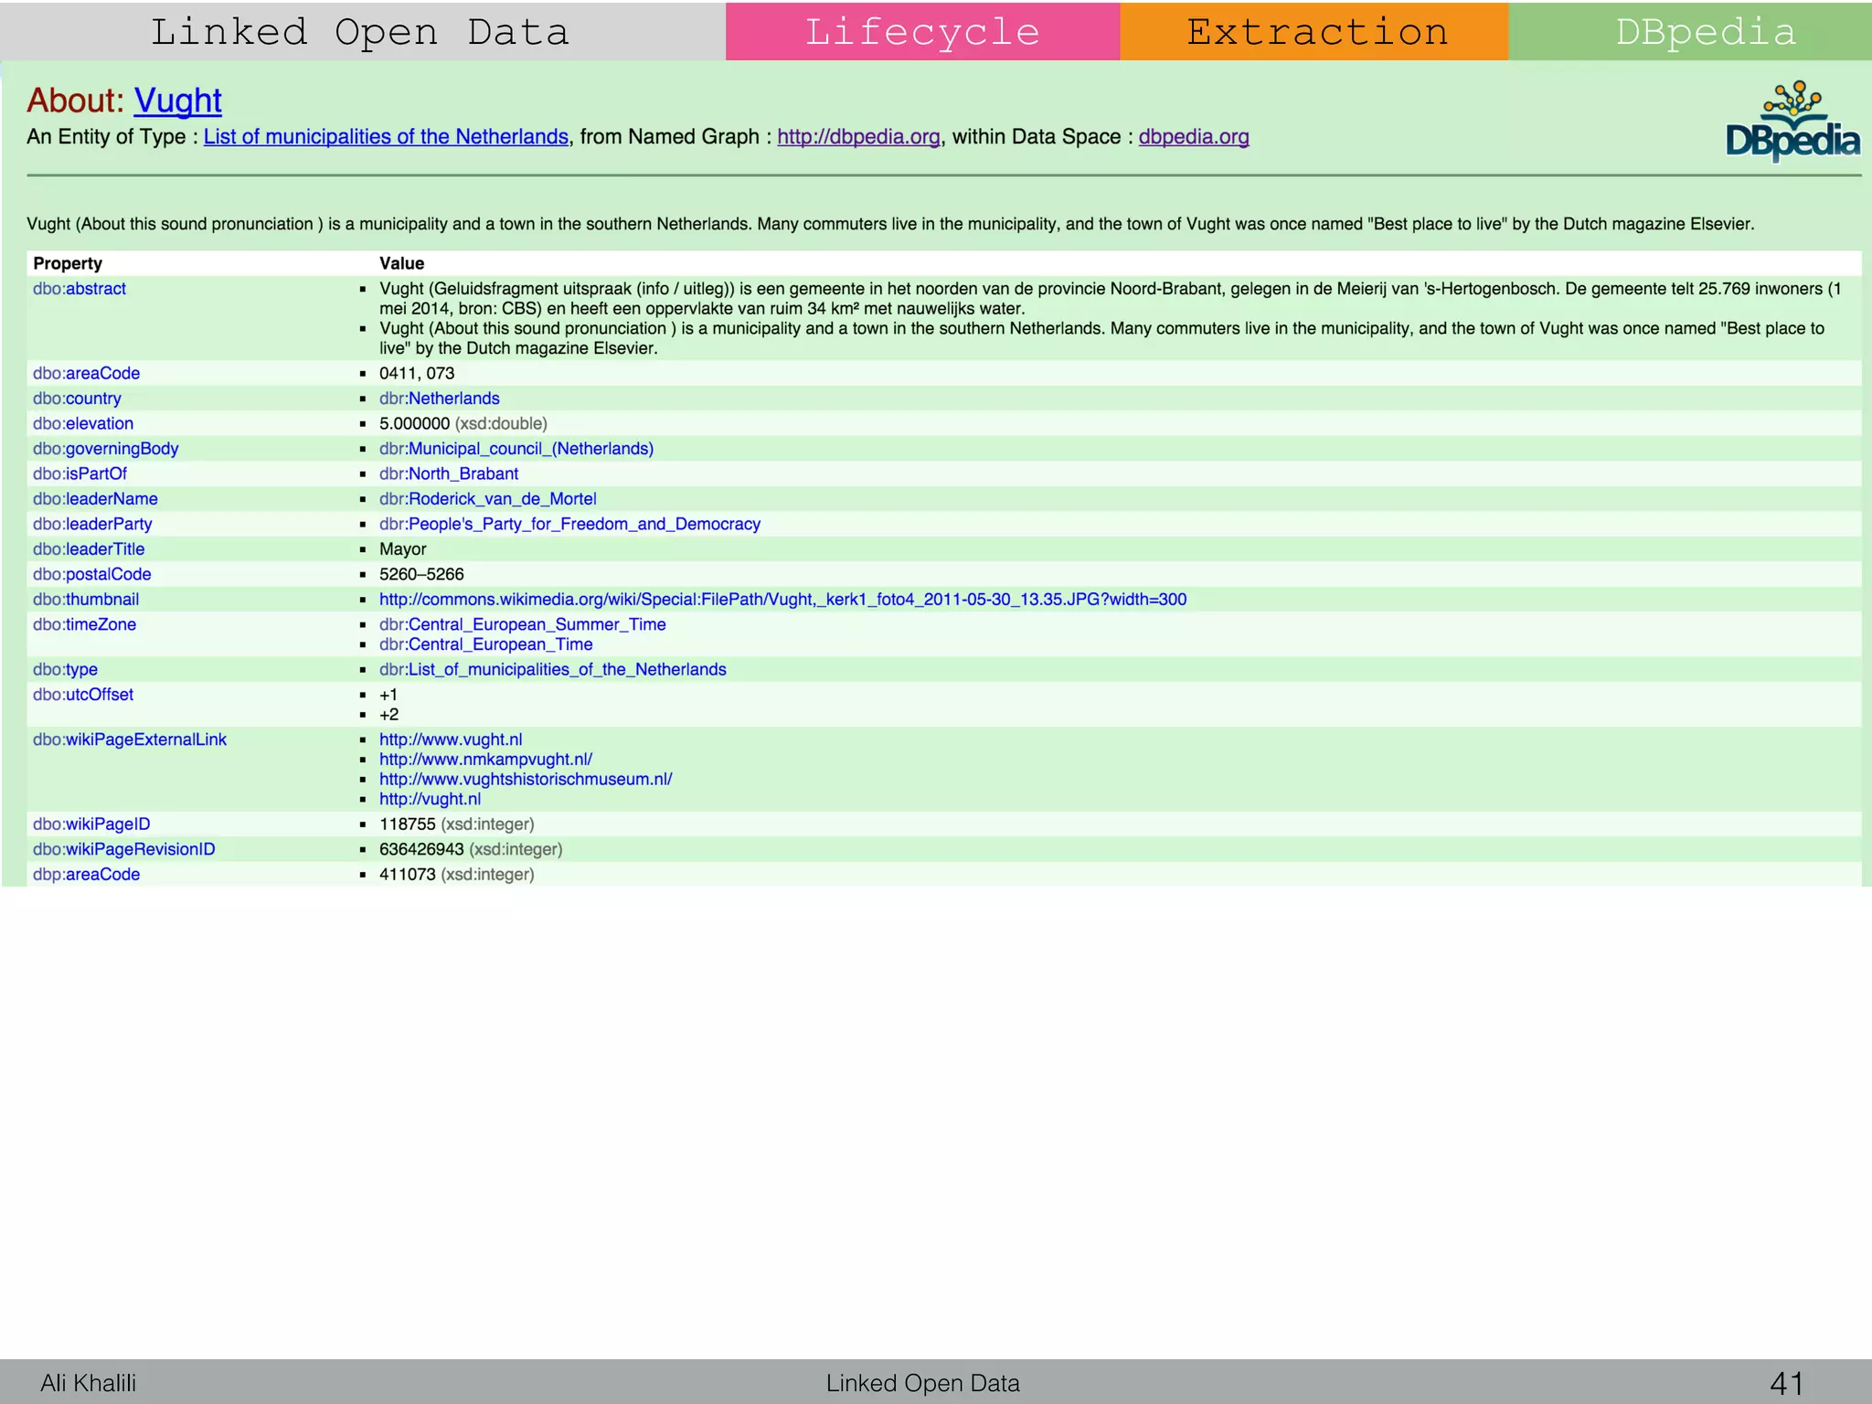This screenshot has width=1872, height=1404.
Task: Open the commons.wikimedia.org thumbnail URL
Action: 783,600
